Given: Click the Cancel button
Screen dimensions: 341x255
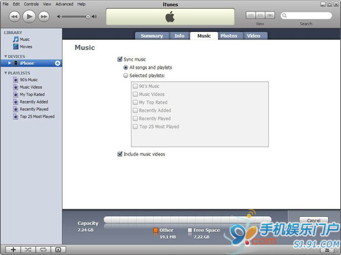Looking at the screenshot, I should tap(314, 220).
